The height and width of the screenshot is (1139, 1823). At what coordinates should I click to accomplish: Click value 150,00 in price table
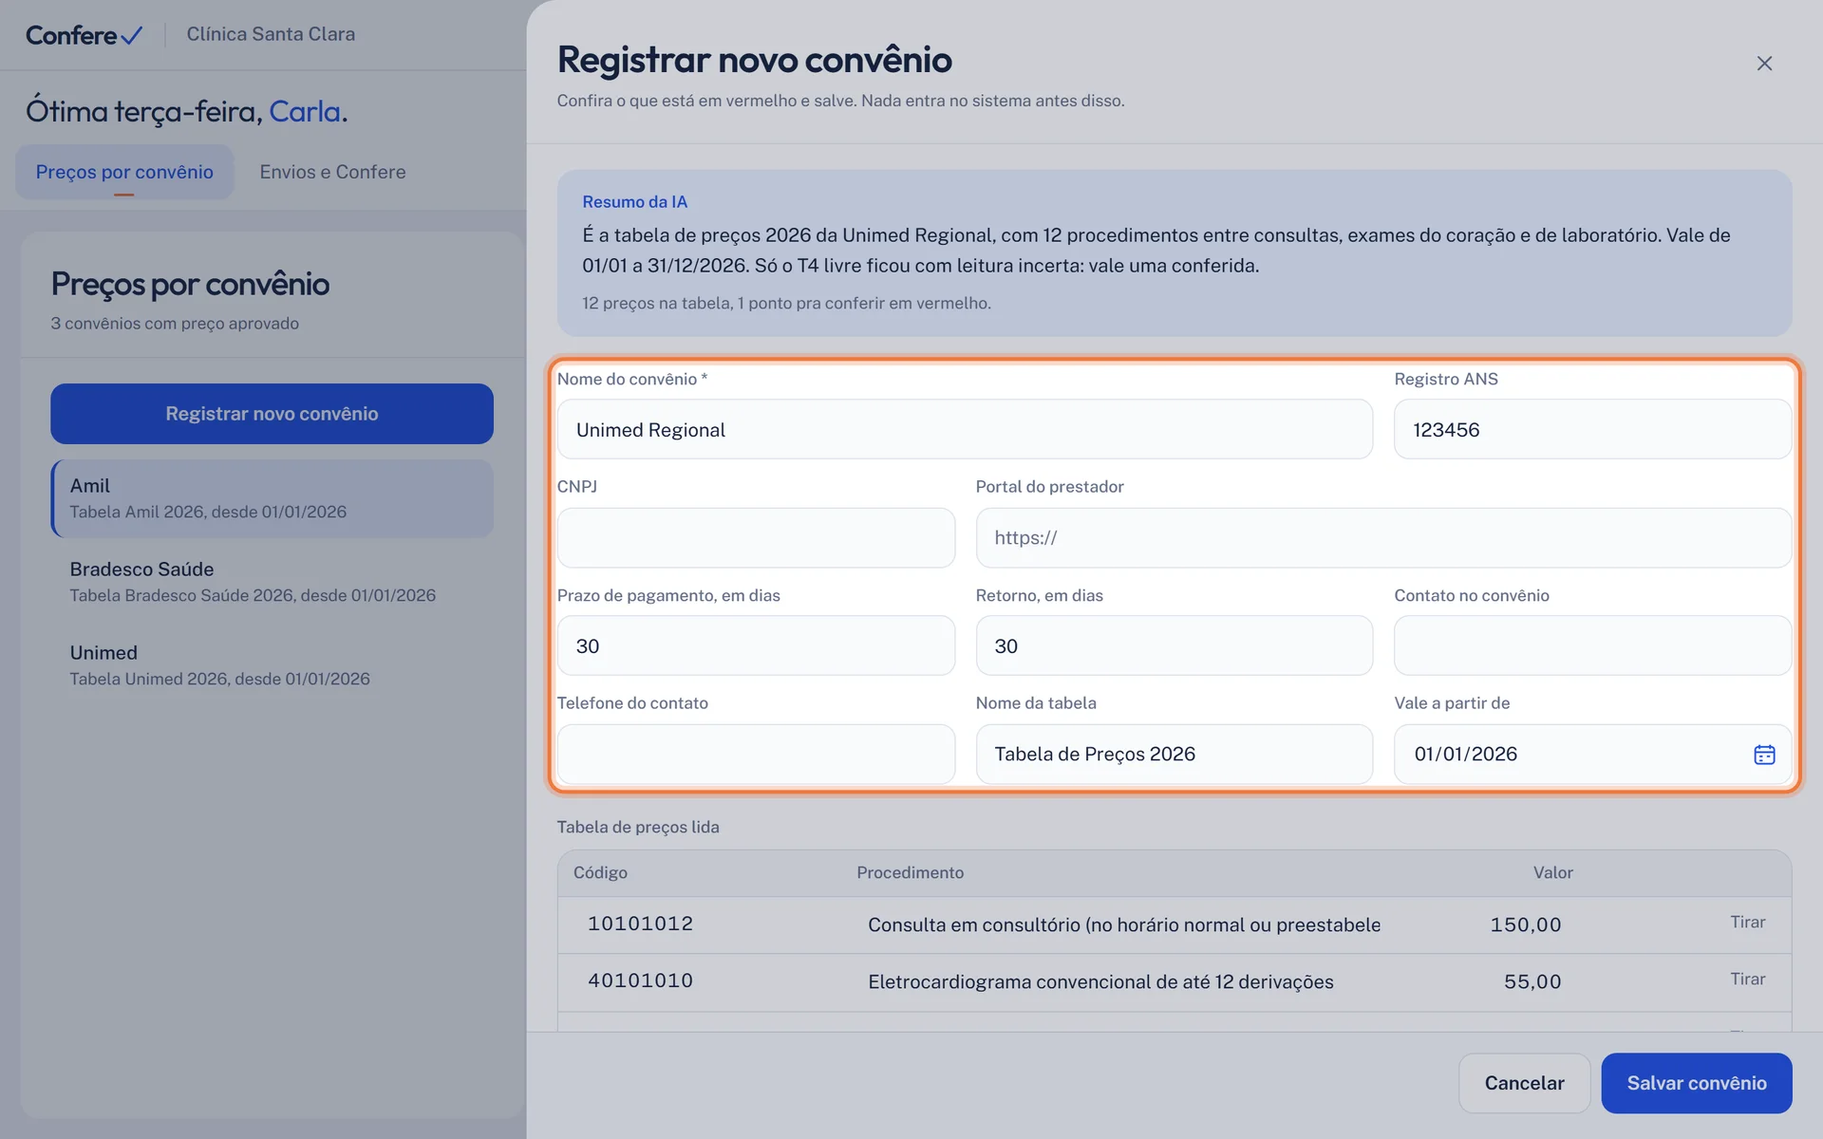click(x=1525, y=924)
